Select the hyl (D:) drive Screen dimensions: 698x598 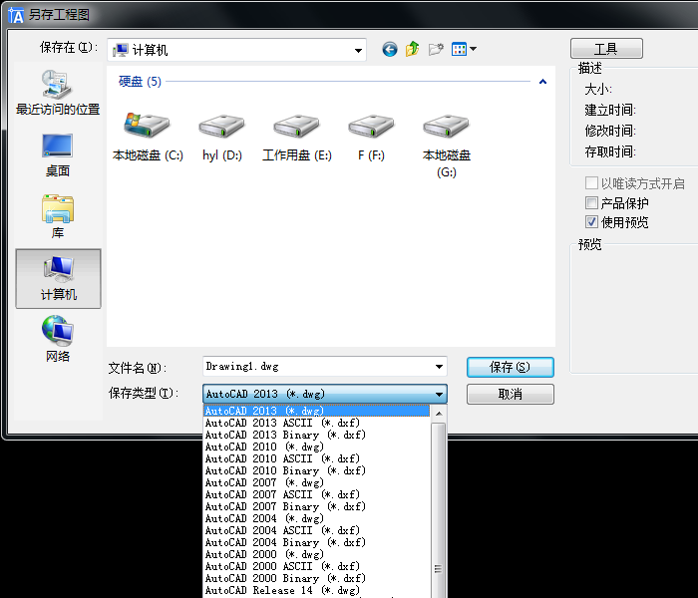click(222, 138)
